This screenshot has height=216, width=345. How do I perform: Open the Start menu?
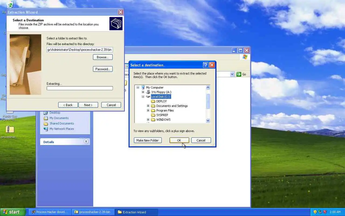click(13, 212)
